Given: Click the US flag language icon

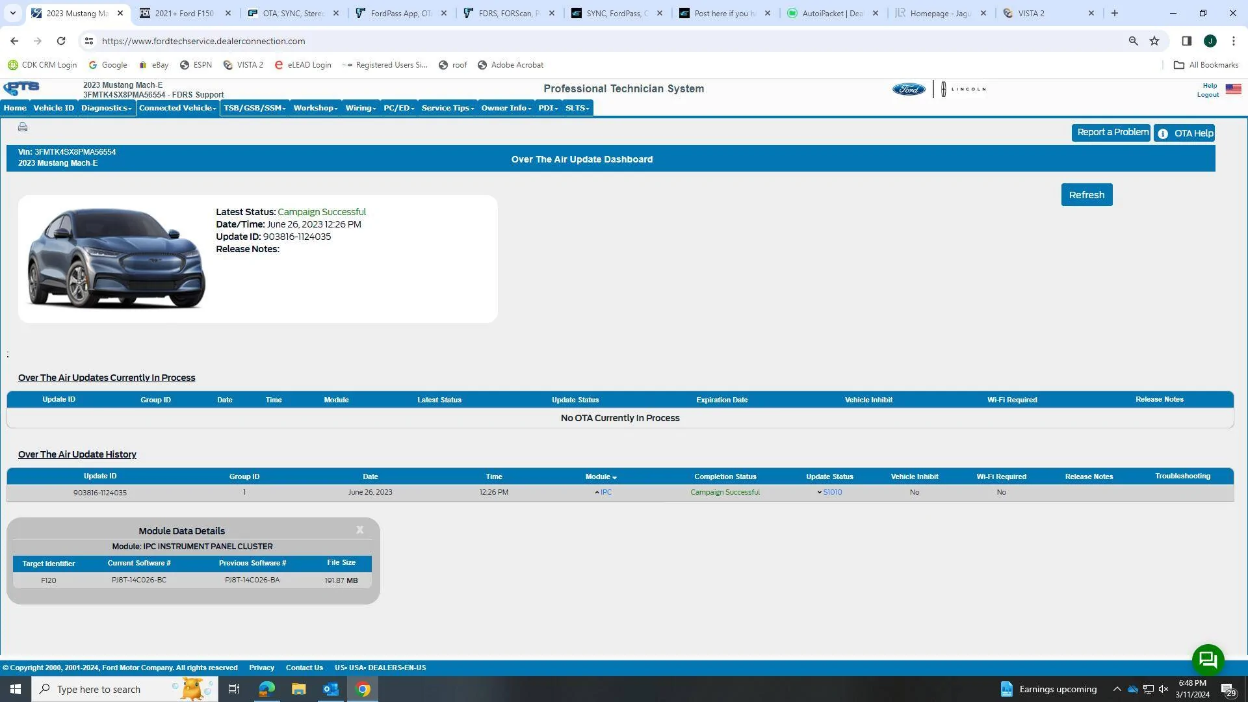Looking at the screenshot, I should click(1233, 89).
